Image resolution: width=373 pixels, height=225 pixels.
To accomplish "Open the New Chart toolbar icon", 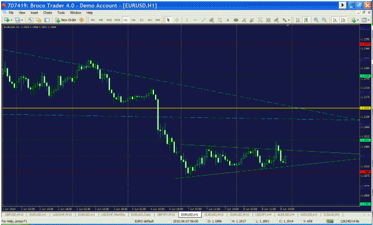I will click(x=7, y=20).
